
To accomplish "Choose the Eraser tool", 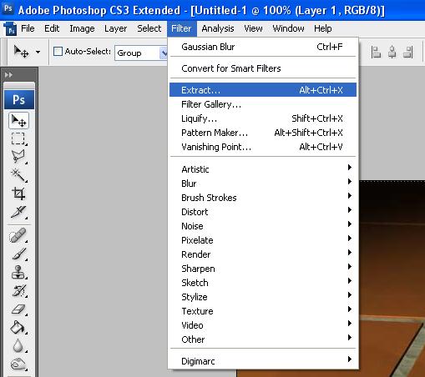I will click(18, 309).
